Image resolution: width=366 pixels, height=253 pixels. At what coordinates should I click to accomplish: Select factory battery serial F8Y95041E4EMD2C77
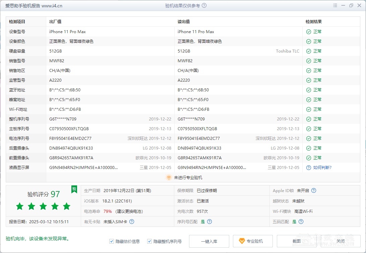[x=70, y=139]
